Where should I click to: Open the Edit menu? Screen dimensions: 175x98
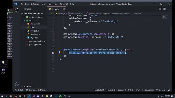[27, 4]
